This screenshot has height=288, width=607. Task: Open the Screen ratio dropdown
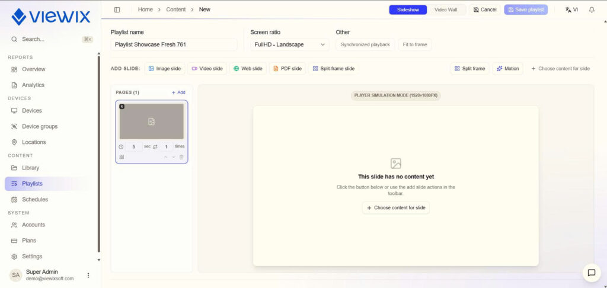[289, 44]
